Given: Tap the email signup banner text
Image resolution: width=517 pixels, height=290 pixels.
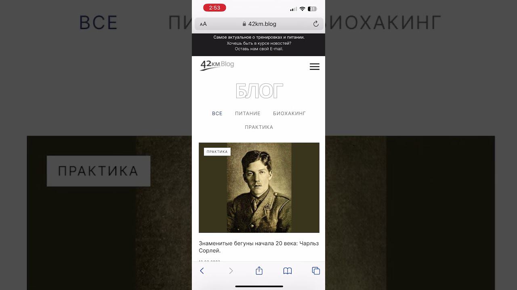Looking at the screenshot, I should click(x=259, y=43).
